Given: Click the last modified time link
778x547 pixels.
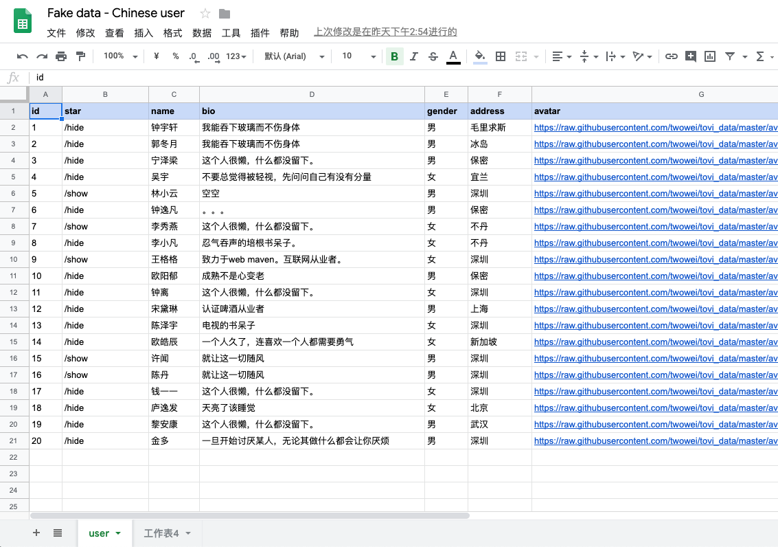Looking at the screenshot, I should 385,32.
